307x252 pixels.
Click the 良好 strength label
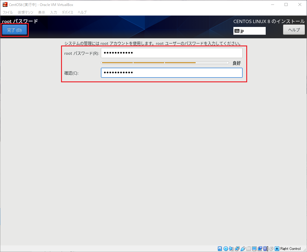236,63
